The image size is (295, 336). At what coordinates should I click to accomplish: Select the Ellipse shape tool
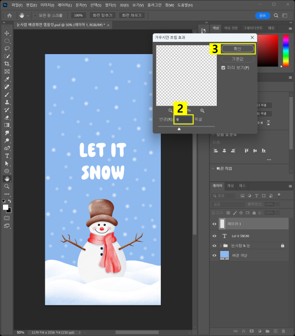point(7,171)
